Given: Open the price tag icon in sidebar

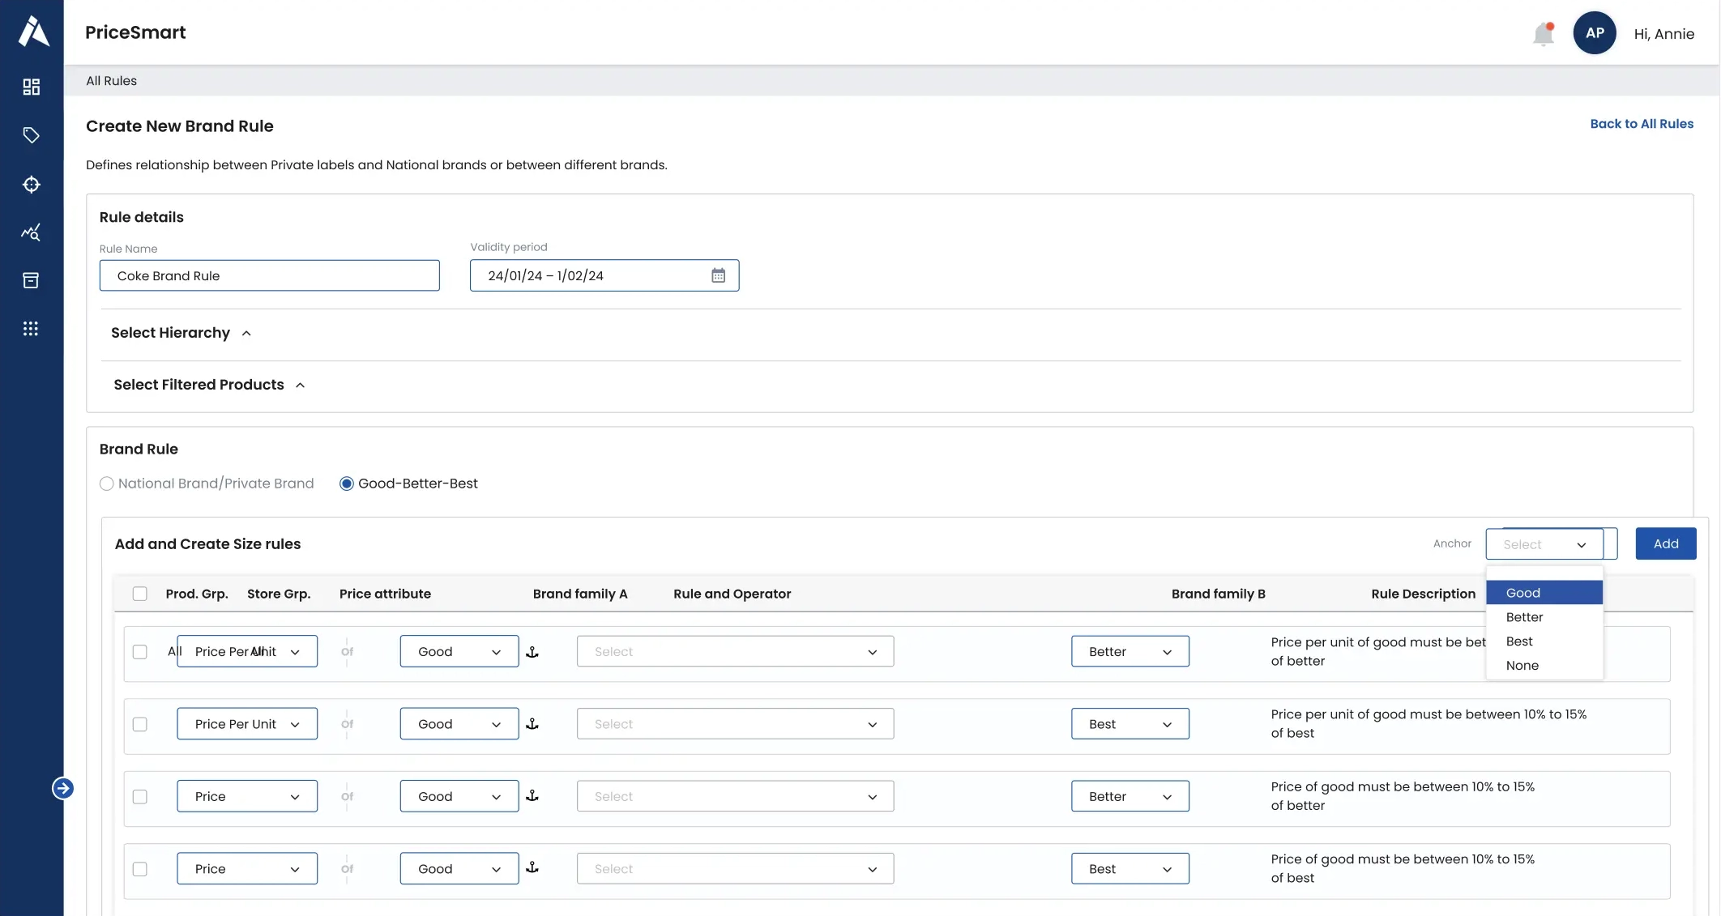Looking at the screenshot, I should [x=31, y=135].
